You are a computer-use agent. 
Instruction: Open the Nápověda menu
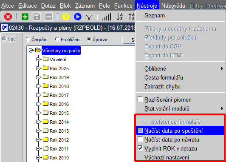(173, 6)
